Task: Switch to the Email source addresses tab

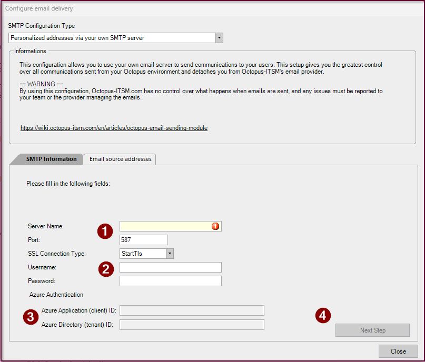Action: point(120,159)
